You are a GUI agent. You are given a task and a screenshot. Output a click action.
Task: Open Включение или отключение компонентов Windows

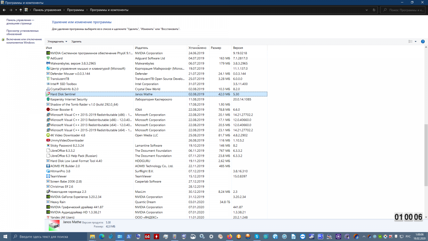coord(24,41)
